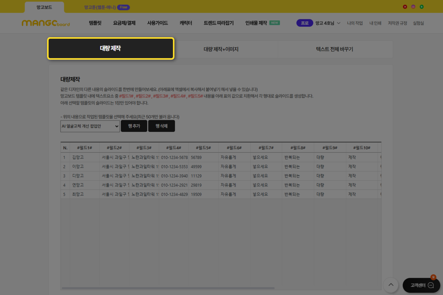Click the #필드1# column header
This screenshot has height=295, width=443.
tap(85, 148)
